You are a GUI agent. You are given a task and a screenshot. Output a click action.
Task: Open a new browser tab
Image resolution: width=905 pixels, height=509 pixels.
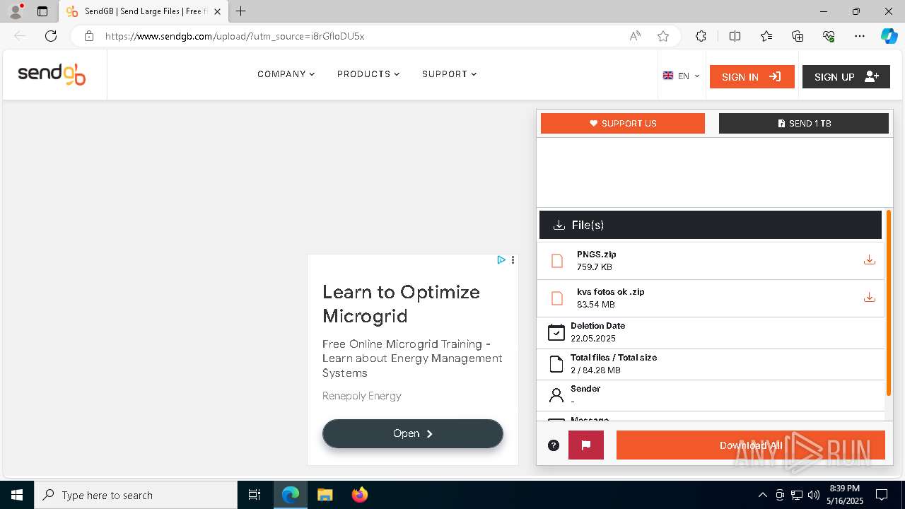coord(241,11)
